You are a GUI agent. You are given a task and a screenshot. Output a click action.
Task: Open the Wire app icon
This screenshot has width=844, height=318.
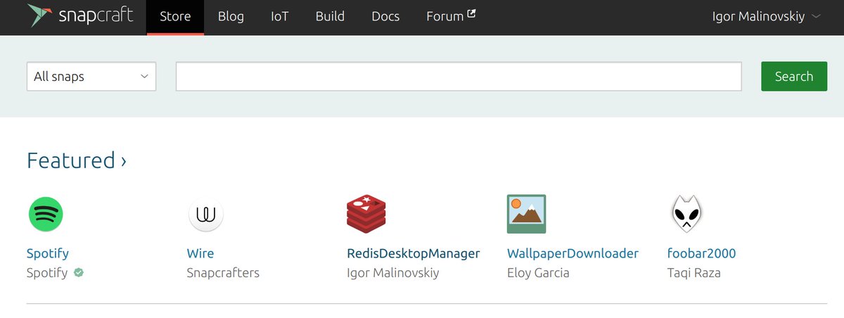(x=206, y=215)
